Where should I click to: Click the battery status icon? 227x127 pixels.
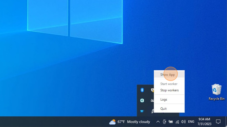171,122
